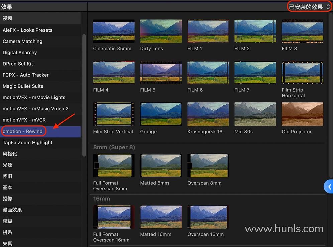The height and width of the screenshot is (247, 333).
Task: Select FCPX - Auto Tracker category
Action: [x=40, y=75]
